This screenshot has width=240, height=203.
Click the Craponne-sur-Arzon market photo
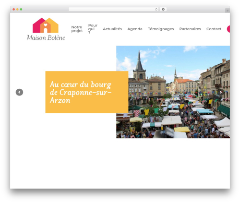point(173,92)
